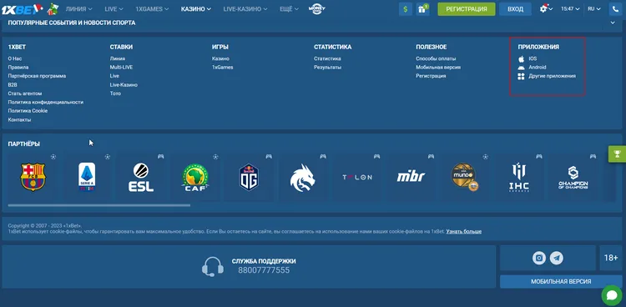Open the gift bonuses icon
Image resolution: width=626 pixels, height=307 pixels.
(422, 9)
